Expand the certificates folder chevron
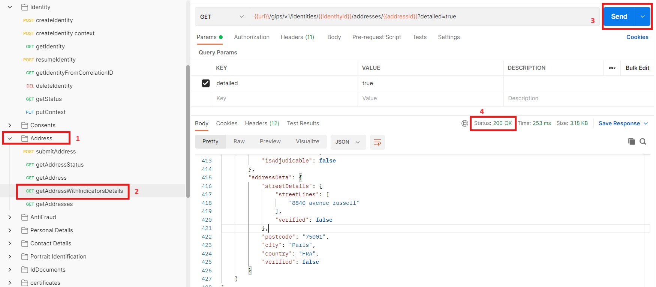Image resolution: width=656 pixels, height=287 pixels. tap(10, 283)
